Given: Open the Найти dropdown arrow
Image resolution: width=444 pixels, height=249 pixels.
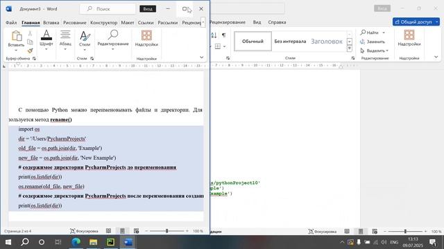Looking at the screenshot, I should pos(384,33).
